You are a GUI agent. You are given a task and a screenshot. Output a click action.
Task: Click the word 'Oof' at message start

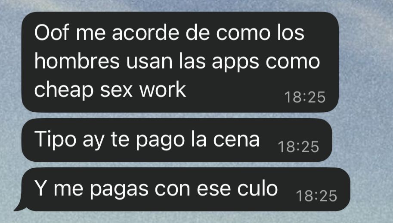51,33
